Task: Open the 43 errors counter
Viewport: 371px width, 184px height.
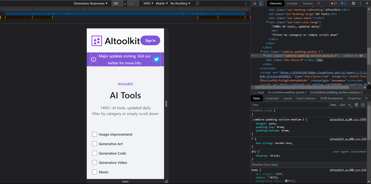Action: click(x=334, y=3)
